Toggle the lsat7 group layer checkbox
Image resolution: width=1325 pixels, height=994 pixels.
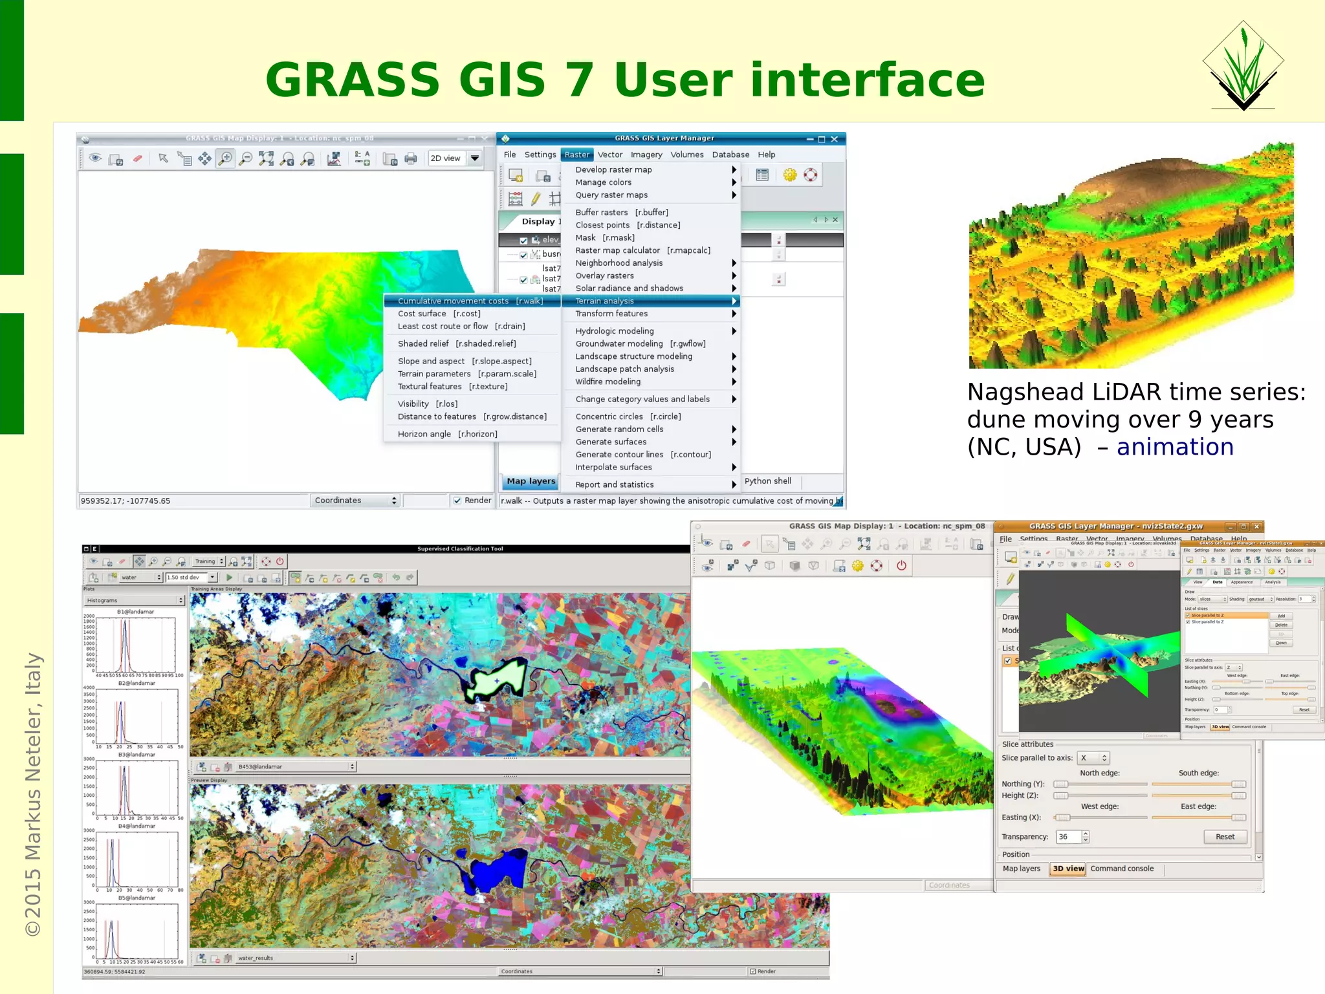[x=523, y=280]
